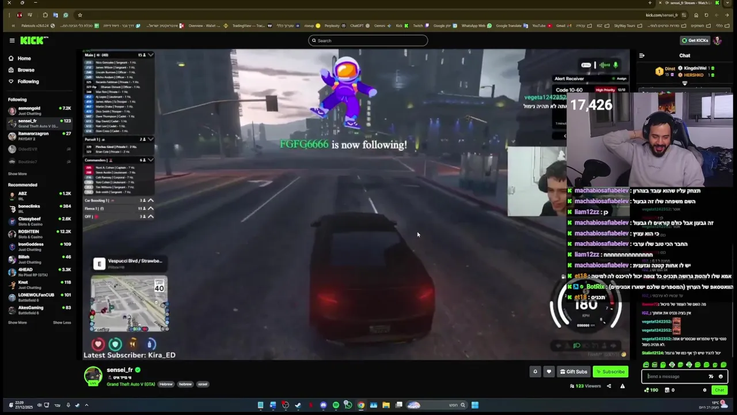Open Grand Theft Auto V category link

pyautogui.click(x=130, y=384)
